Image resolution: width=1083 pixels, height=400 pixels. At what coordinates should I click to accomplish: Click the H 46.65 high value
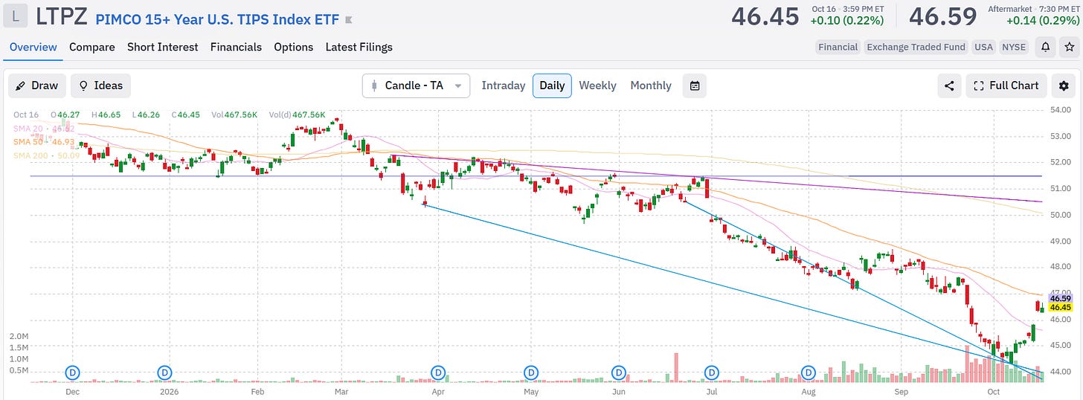click(x=106, y=114)
